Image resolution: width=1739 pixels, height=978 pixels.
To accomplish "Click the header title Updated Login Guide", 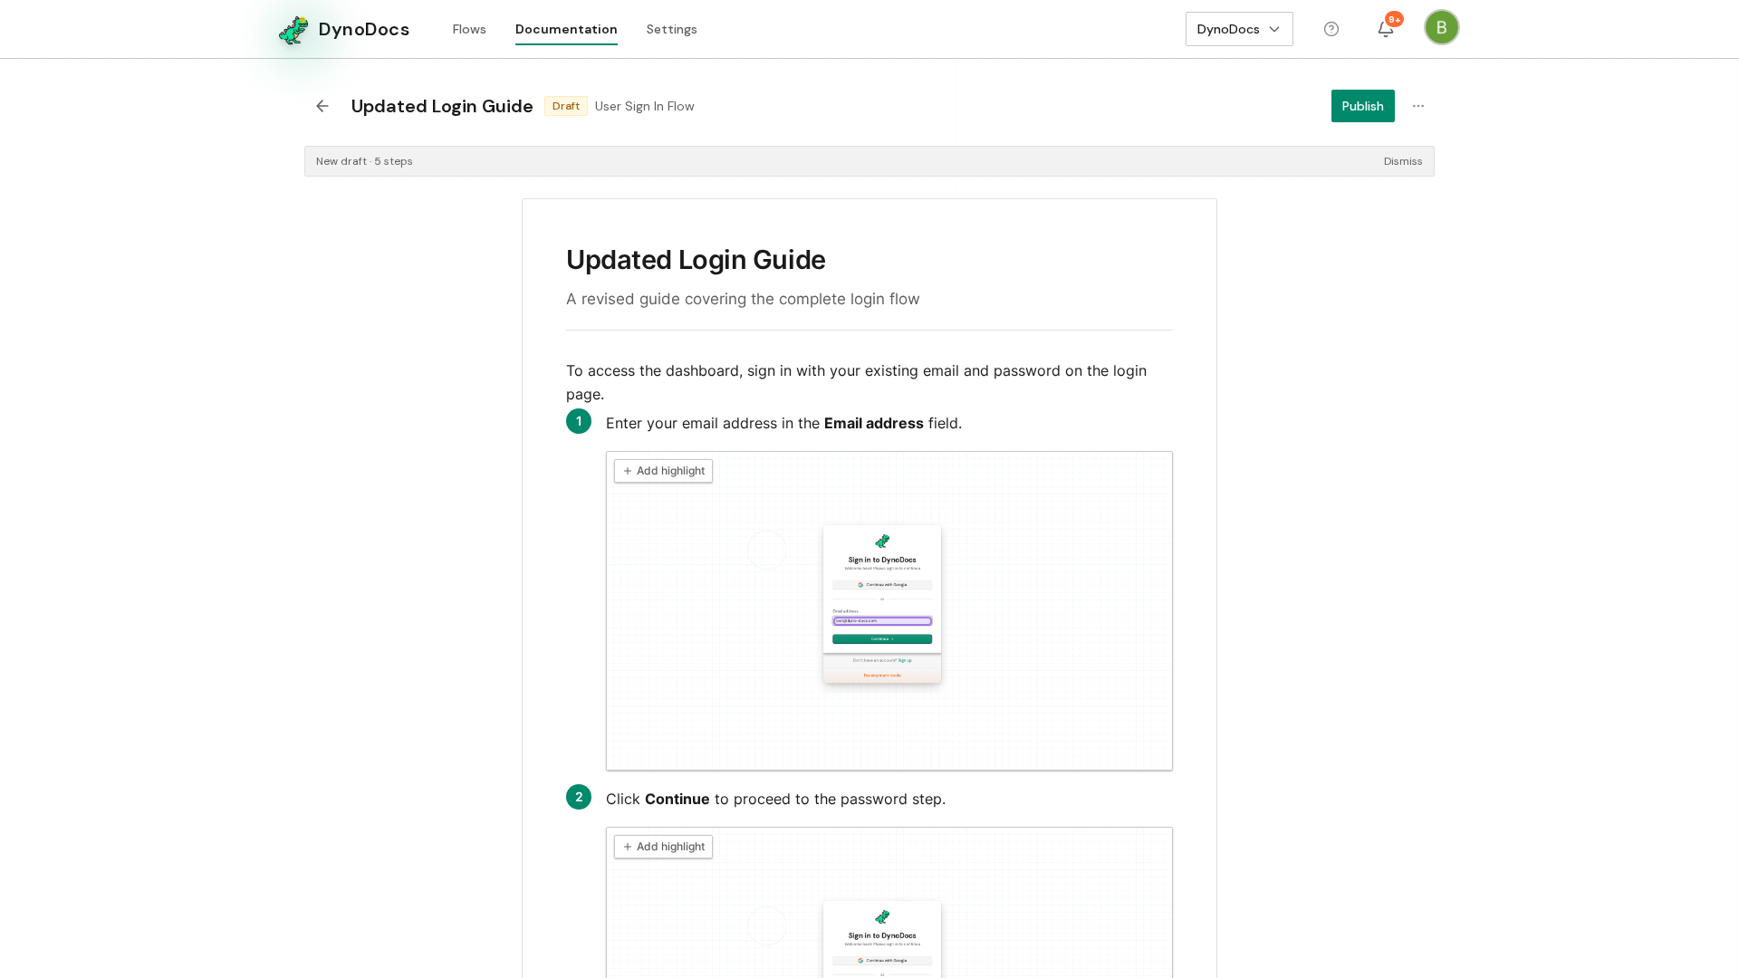I will [442, 106].
